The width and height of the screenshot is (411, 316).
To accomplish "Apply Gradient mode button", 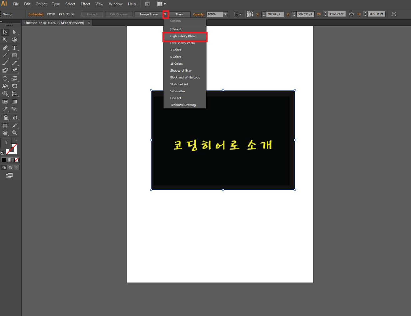I will [10, 160].
